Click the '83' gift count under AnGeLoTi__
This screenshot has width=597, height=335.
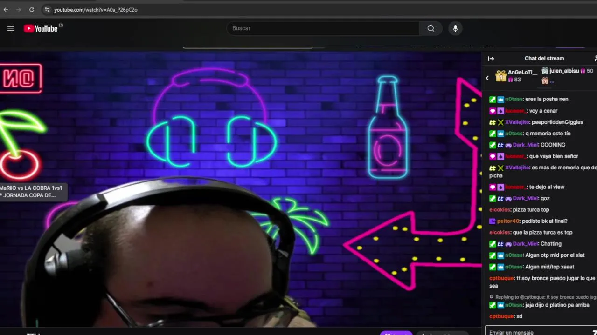(x=517, y=80)
